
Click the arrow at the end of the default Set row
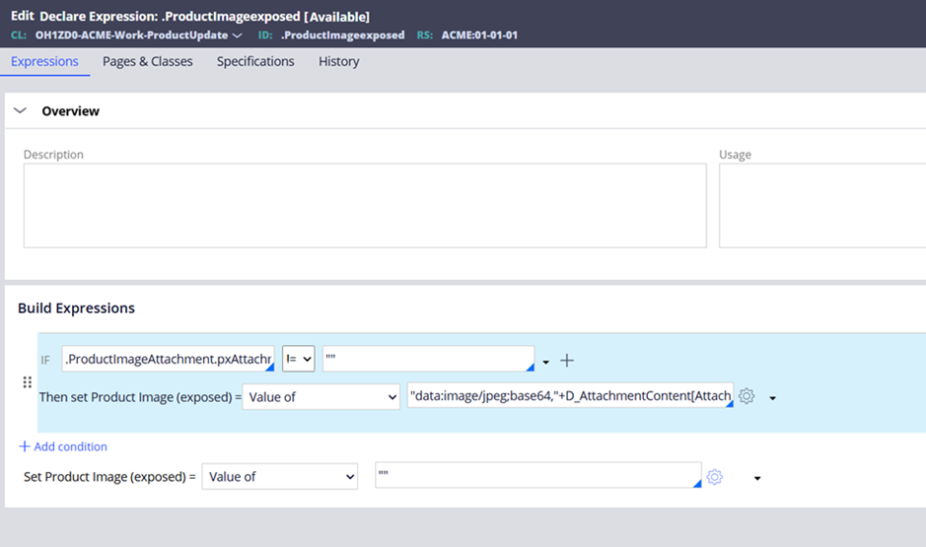757,479
